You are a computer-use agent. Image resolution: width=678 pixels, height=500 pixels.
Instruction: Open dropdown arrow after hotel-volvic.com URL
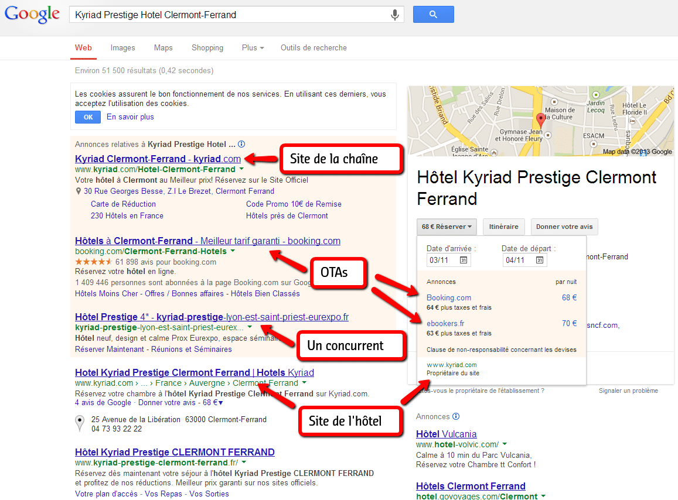[505, 444]
